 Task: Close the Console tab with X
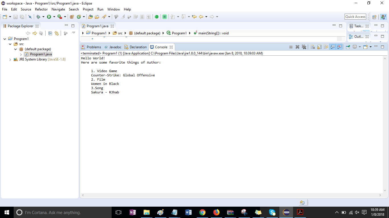click(x=171, y=47)
